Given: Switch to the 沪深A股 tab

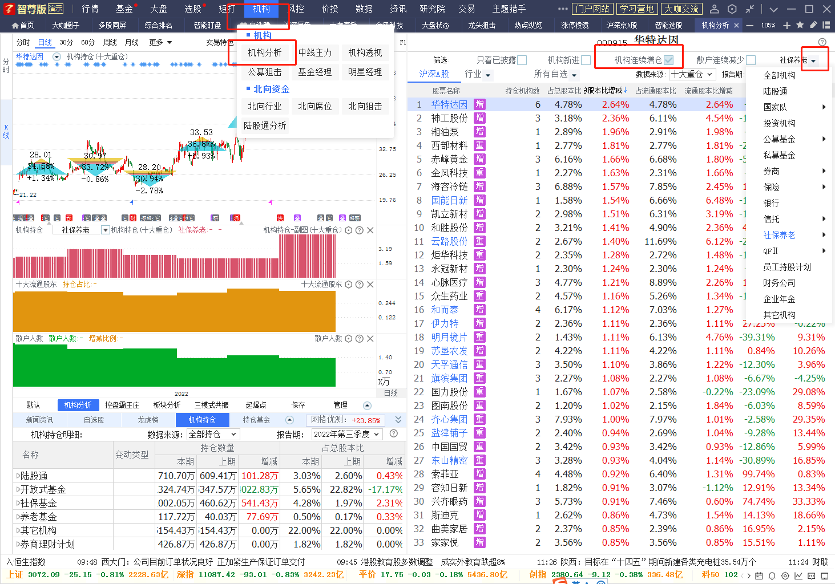Looking at the screenshot, I should click(x=434, y=74).
